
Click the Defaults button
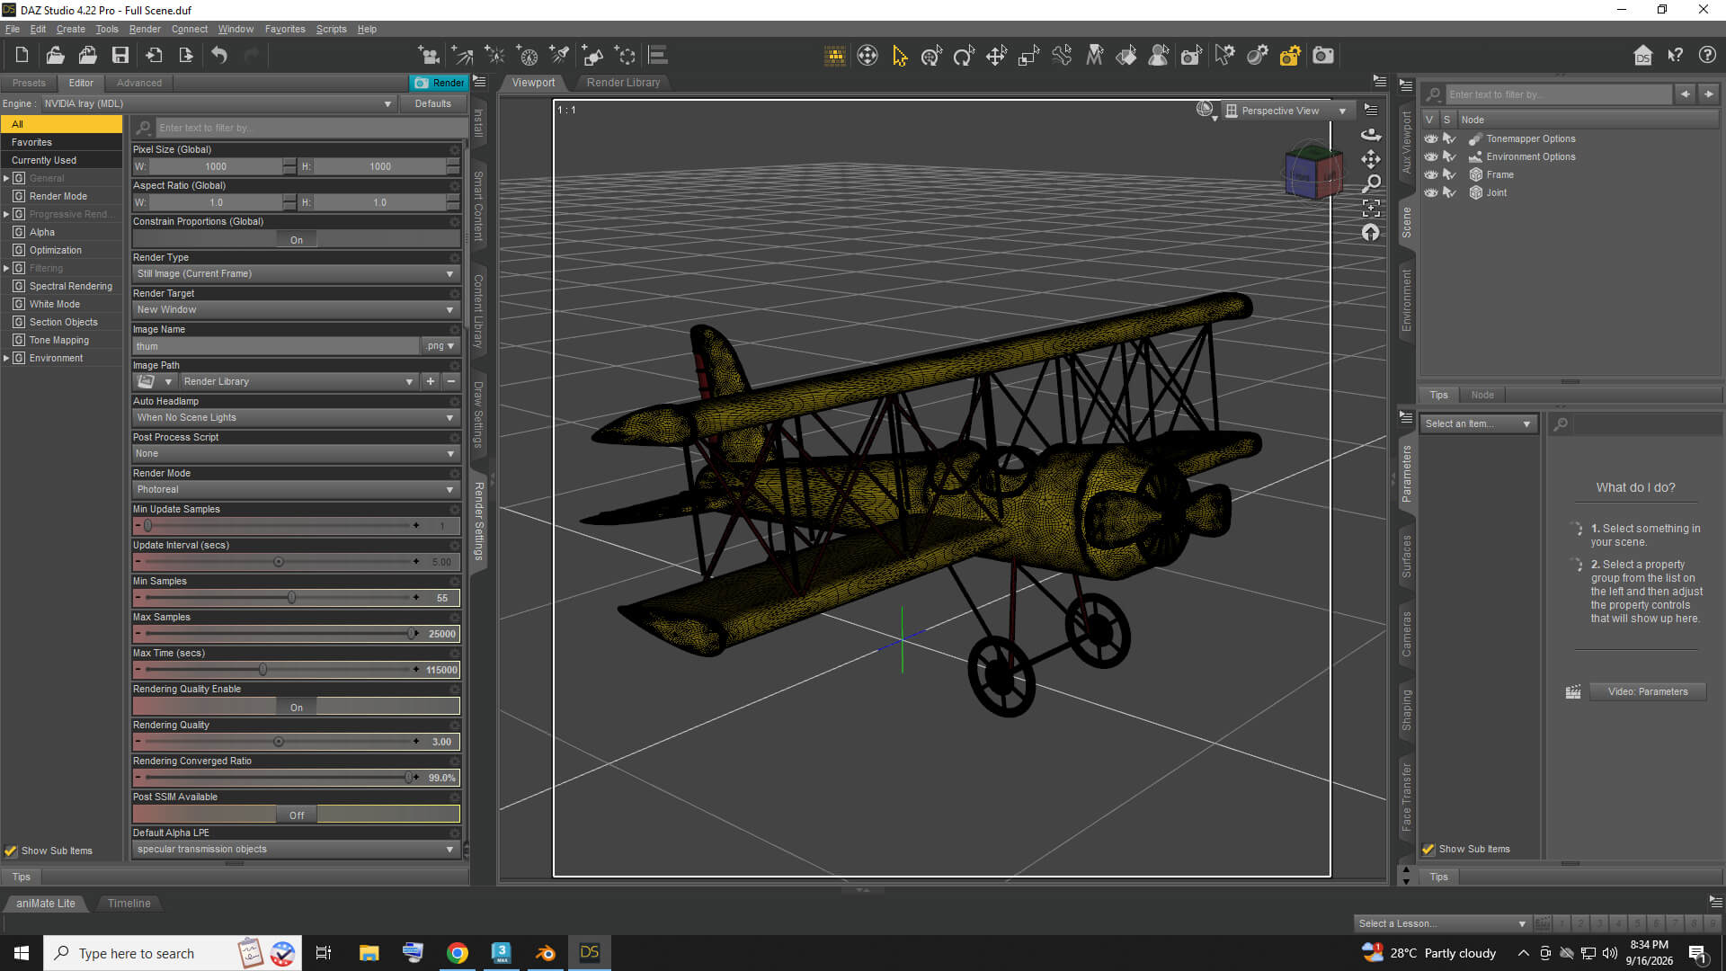tap(432, 103)
